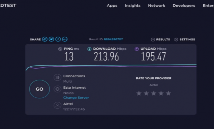Click the Results checkmark icon

[x=153, y=40]
